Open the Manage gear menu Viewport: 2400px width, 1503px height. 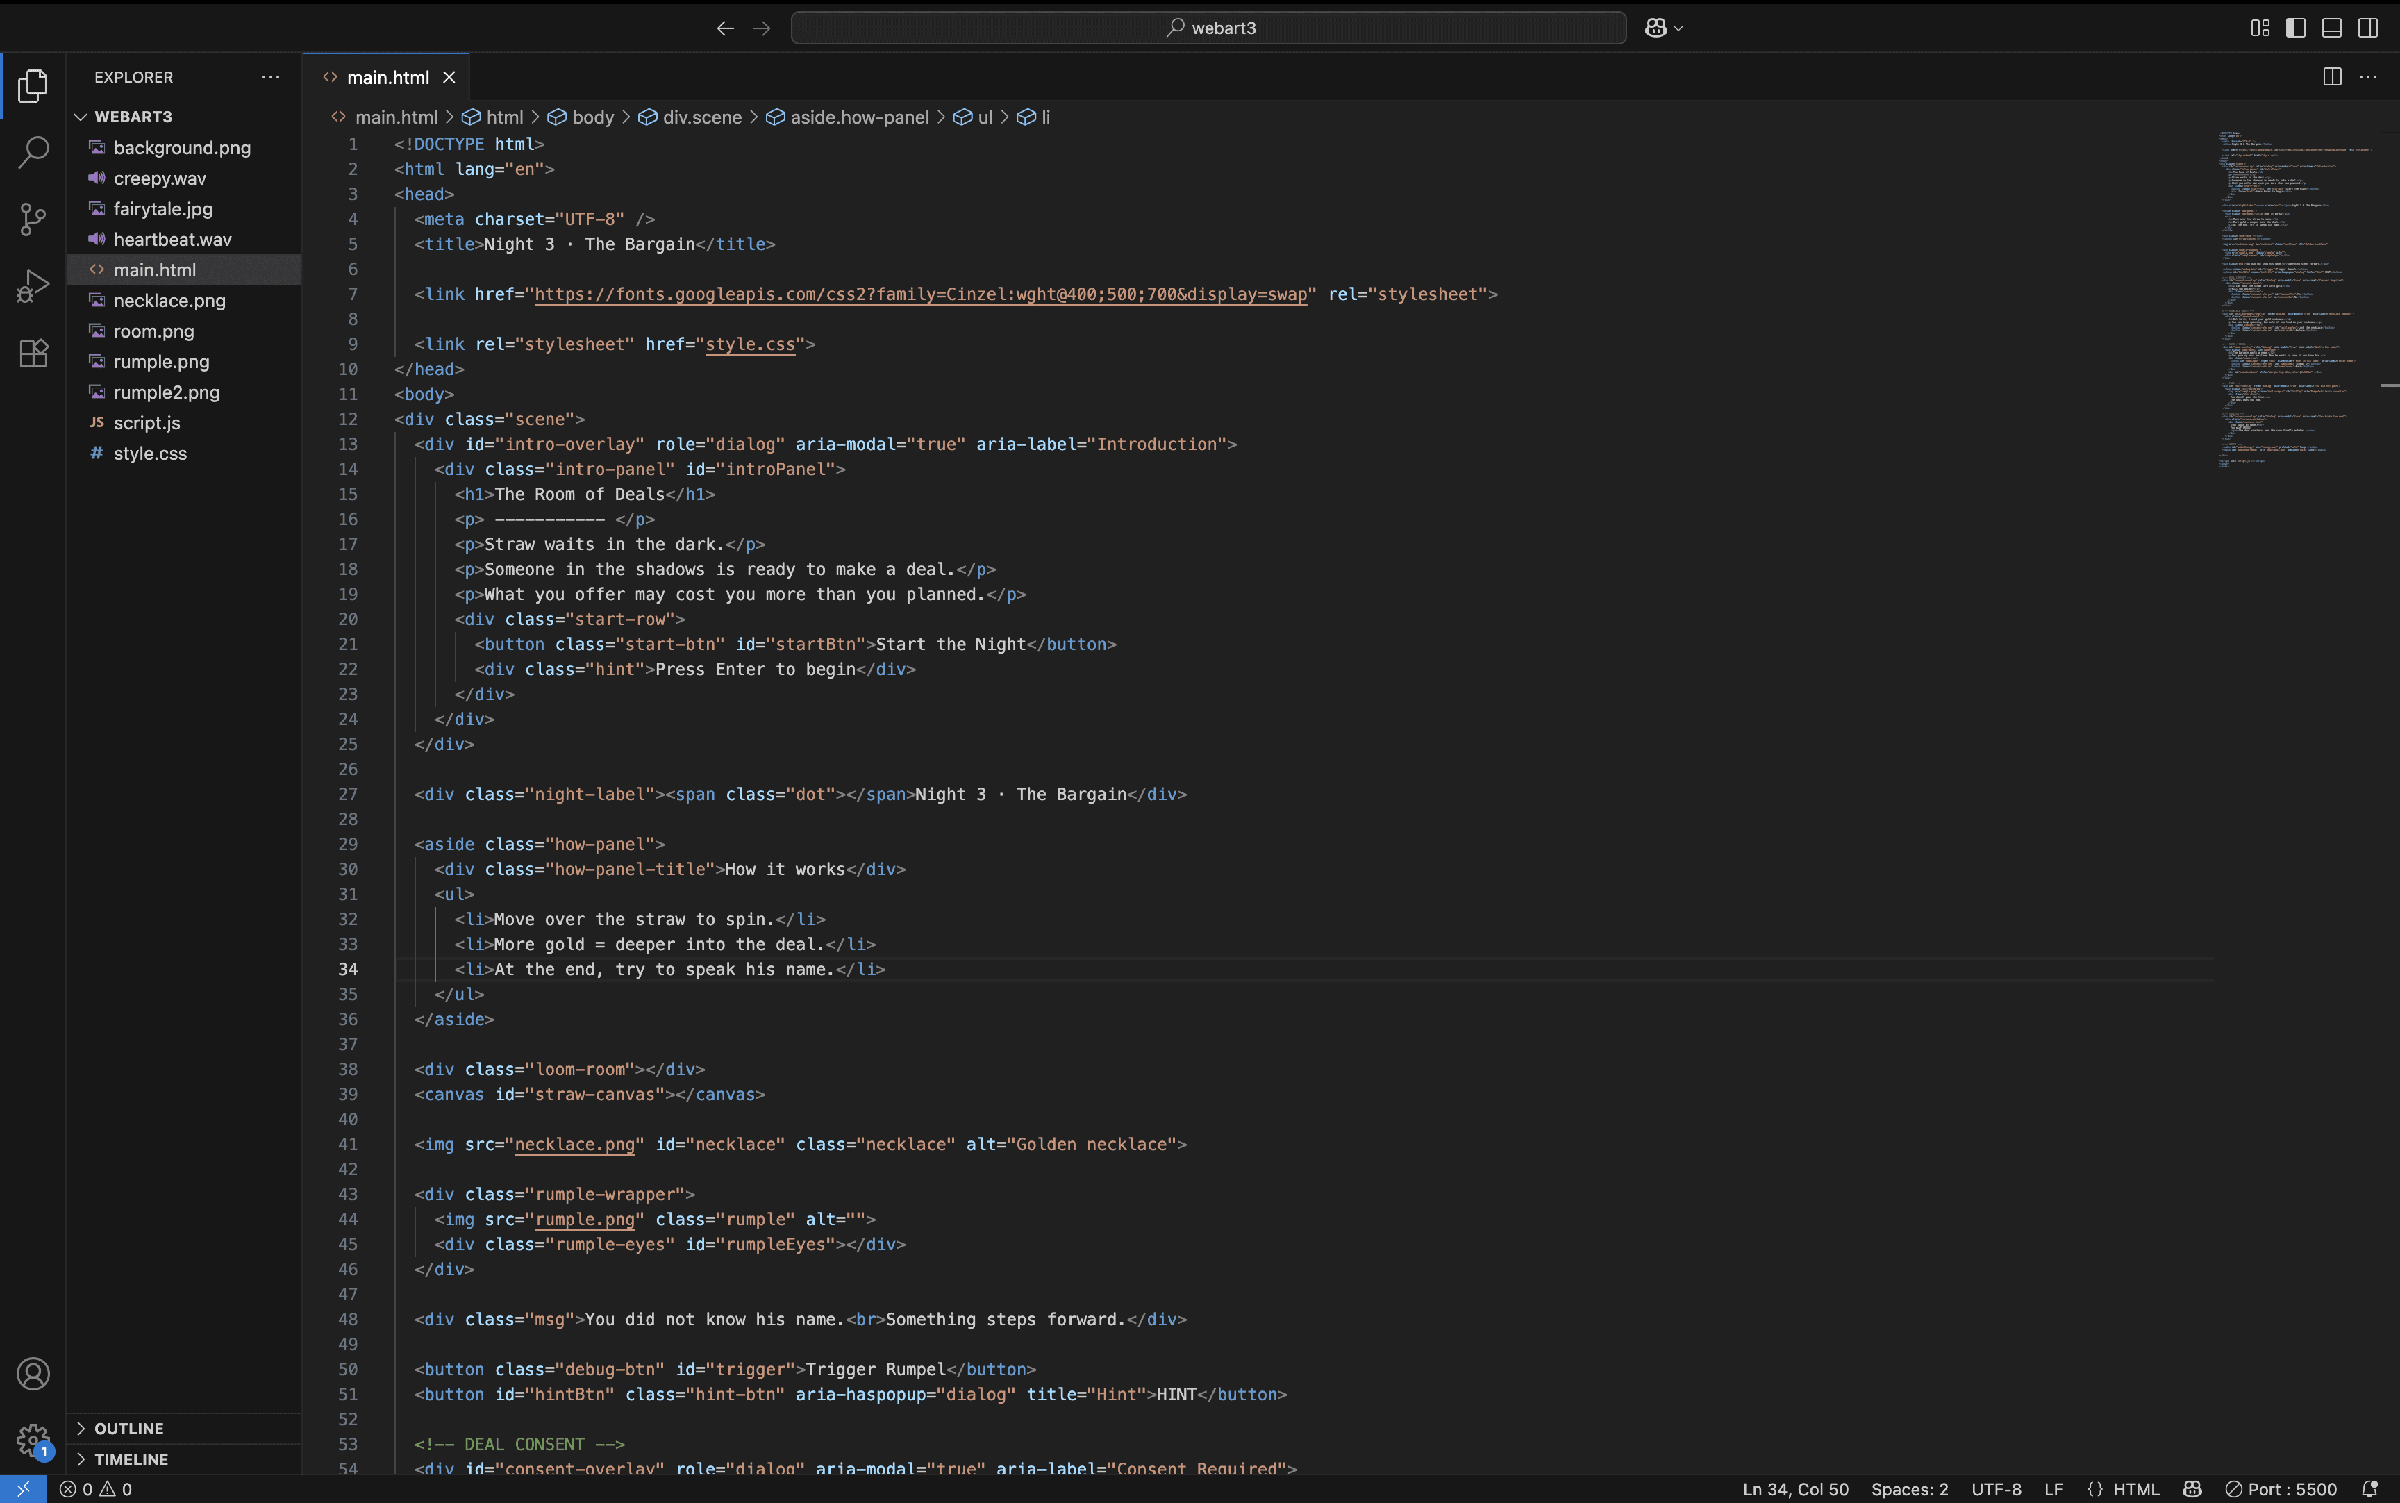pyautogui.click(x=33, y=1438)
